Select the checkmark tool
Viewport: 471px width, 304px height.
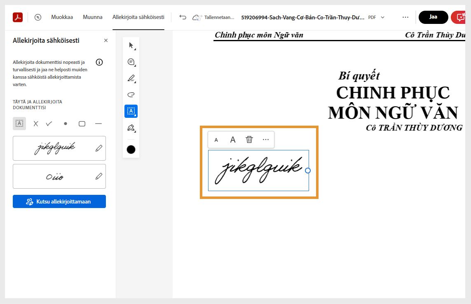coord(49,124)
